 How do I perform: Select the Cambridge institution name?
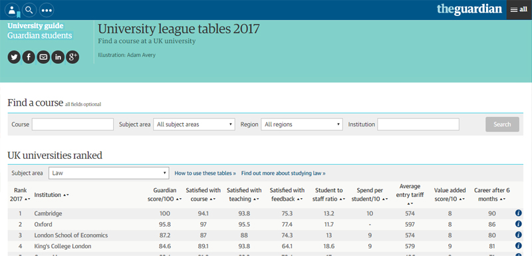pyautogui.click(x=48, y=213)
